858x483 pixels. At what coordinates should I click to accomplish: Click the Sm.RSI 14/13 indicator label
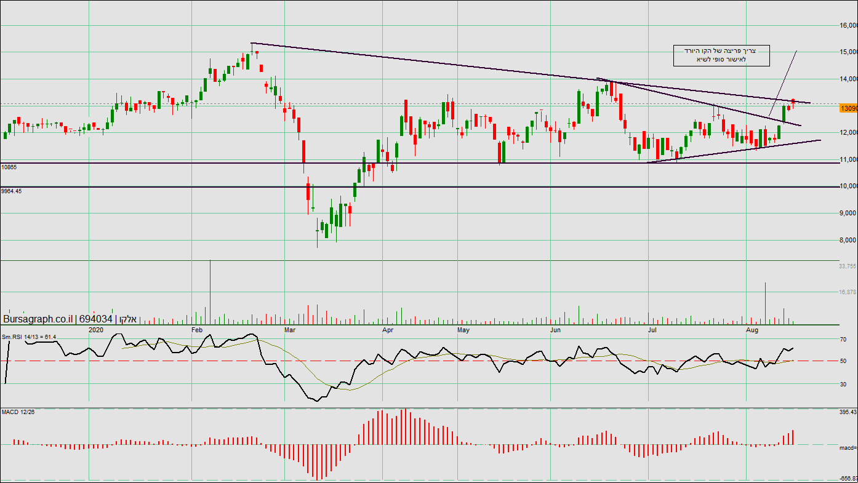(29, 337)
